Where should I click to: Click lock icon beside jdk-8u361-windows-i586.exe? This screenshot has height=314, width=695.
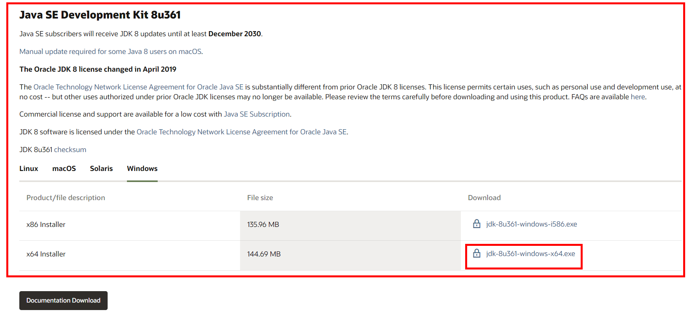coord(477,224)
